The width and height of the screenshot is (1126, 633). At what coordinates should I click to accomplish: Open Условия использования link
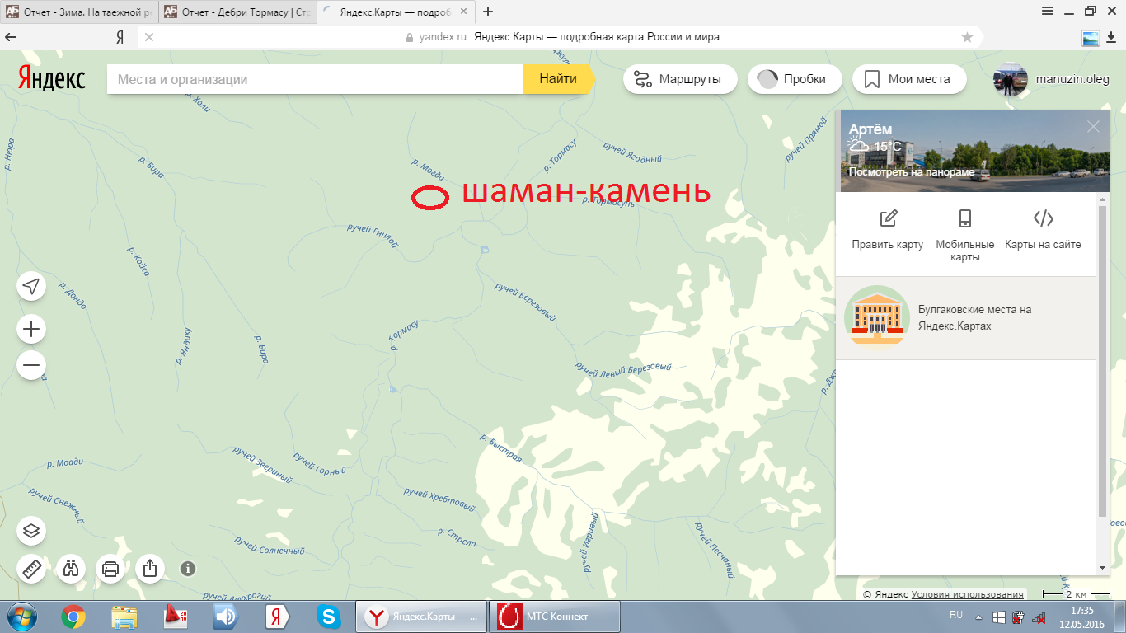[968, 594]
